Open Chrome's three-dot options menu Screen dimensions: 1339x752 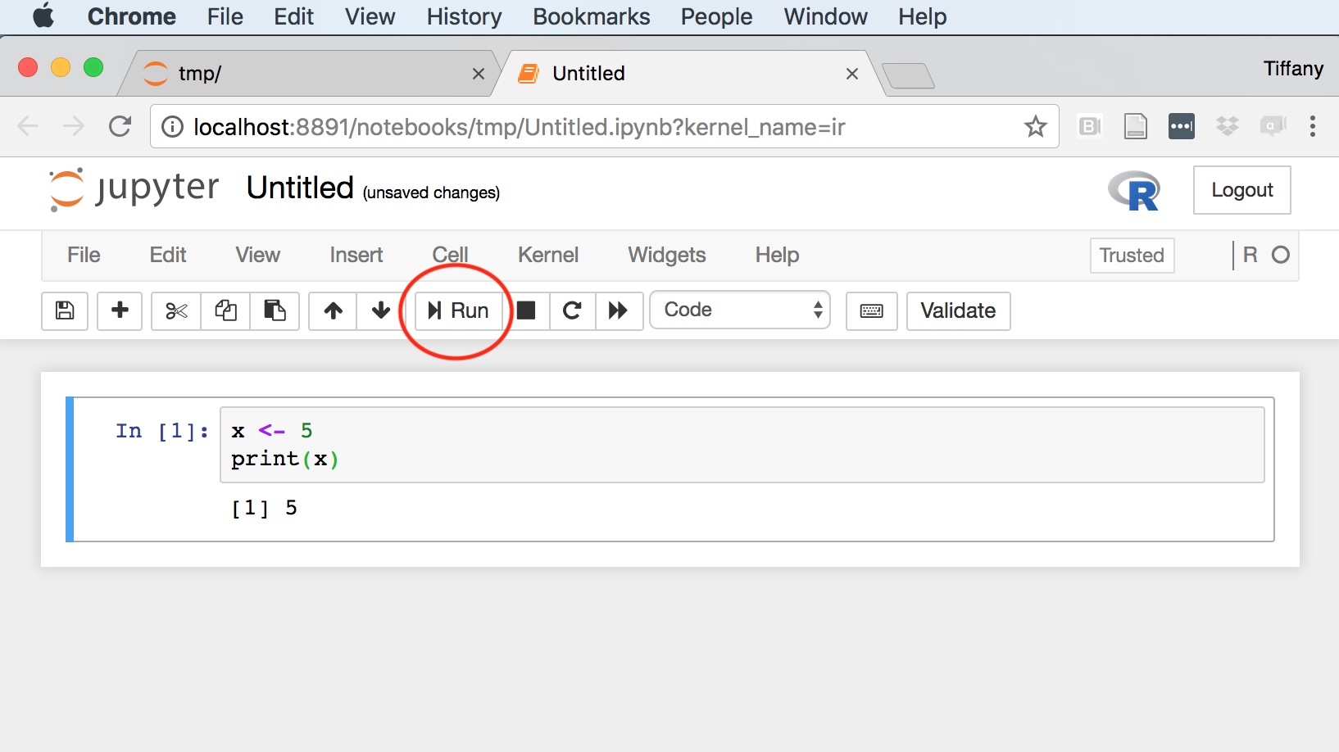(x=1312, y=126)
